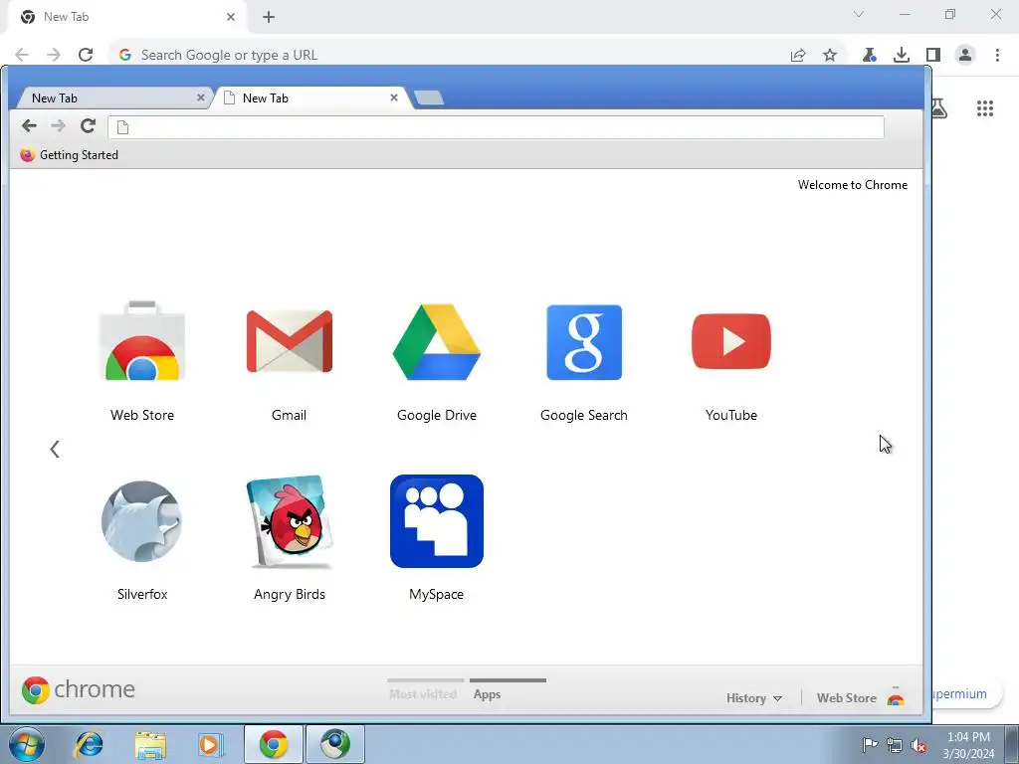Open Chrome Labs flask in toolbar

point(869,56)
